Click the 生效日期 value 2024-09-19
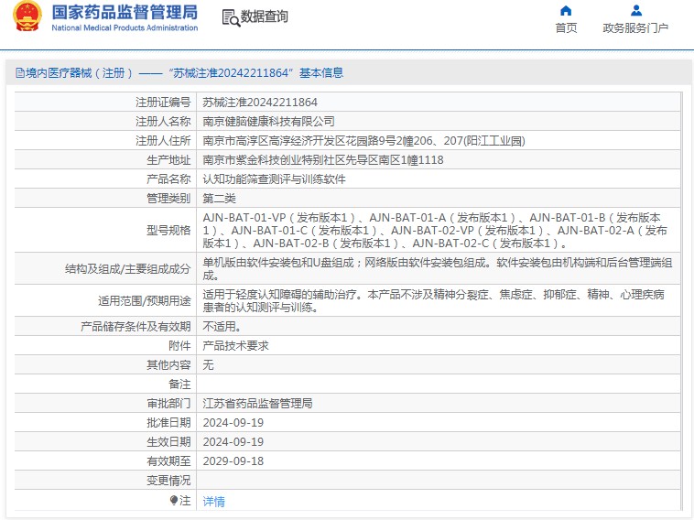694x520 pixels. pyautogui.click(x=233, y=442)
